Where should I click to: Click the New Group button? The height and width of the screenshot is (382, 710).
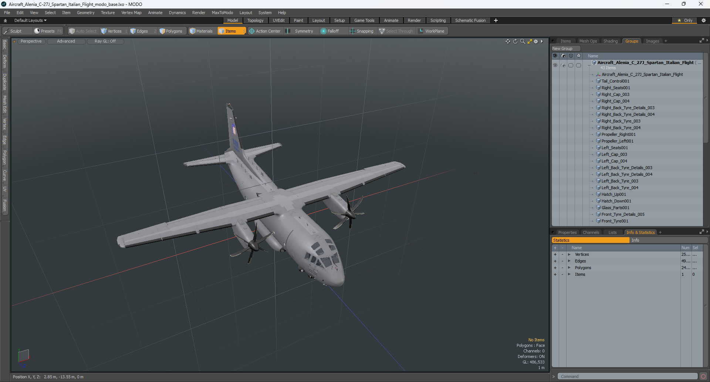tap(566, 48)
